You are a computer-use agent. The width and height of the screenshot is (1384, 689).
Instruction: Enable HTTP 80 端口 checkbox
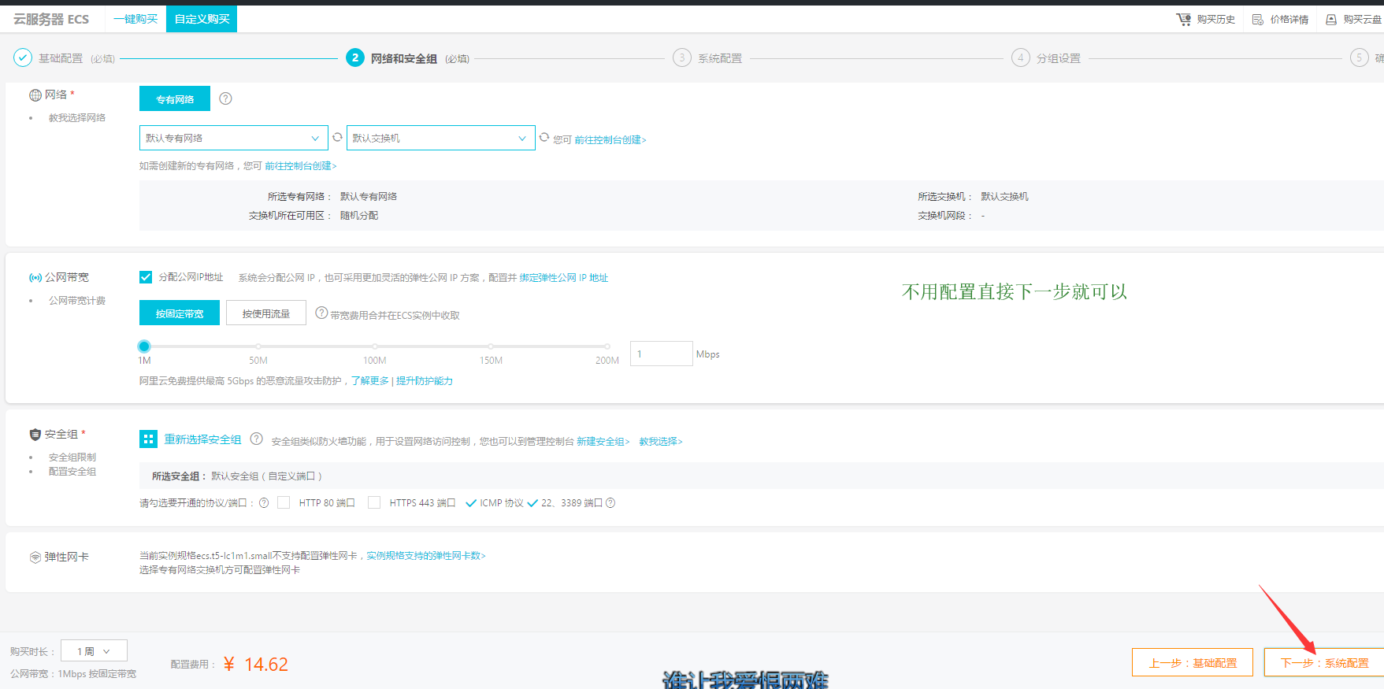(x=284, y=502)
